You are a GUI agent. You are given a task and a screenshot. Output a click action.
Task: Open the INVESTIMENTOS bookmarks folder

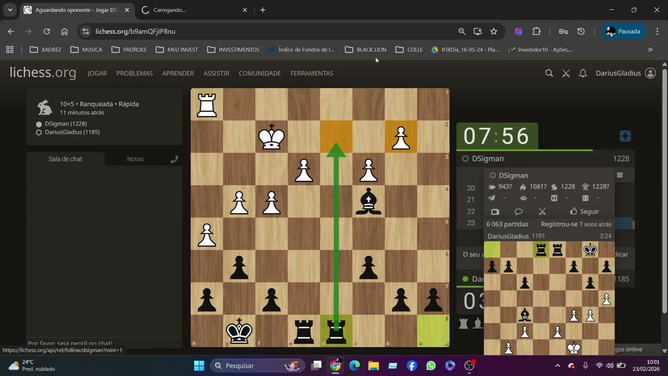tap(233, 50)
